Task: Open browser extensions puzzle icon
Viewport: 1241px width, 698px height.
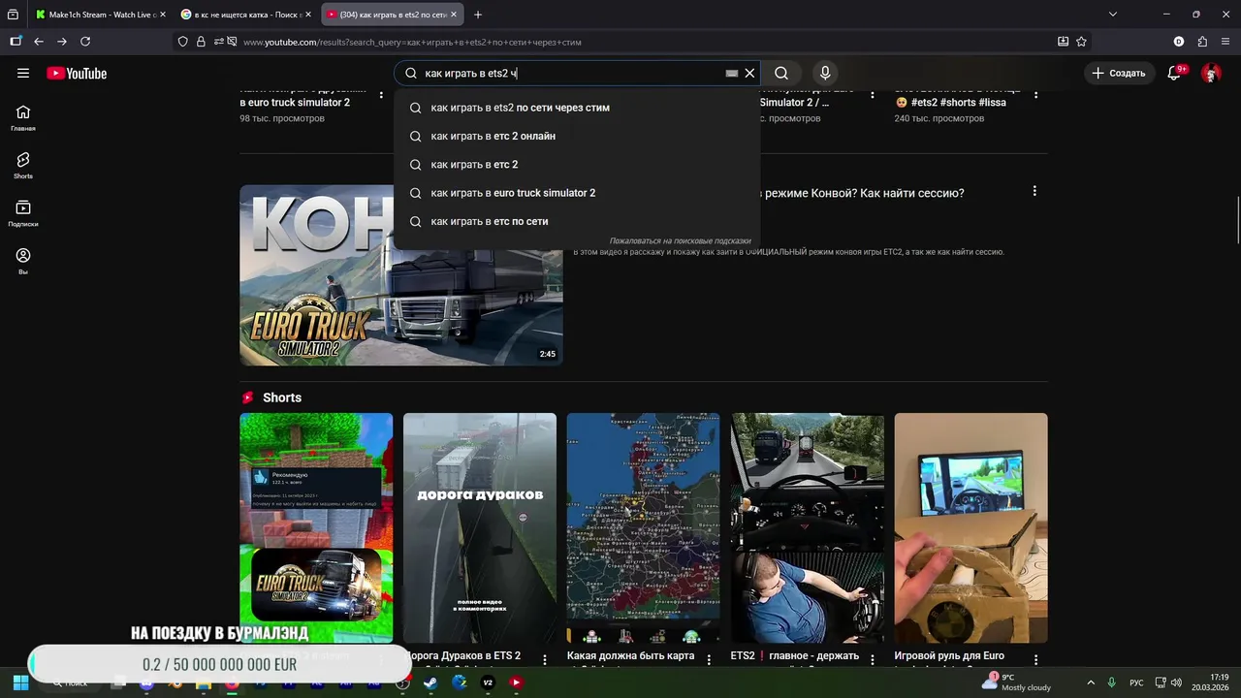Action: tap(1202, 42)
